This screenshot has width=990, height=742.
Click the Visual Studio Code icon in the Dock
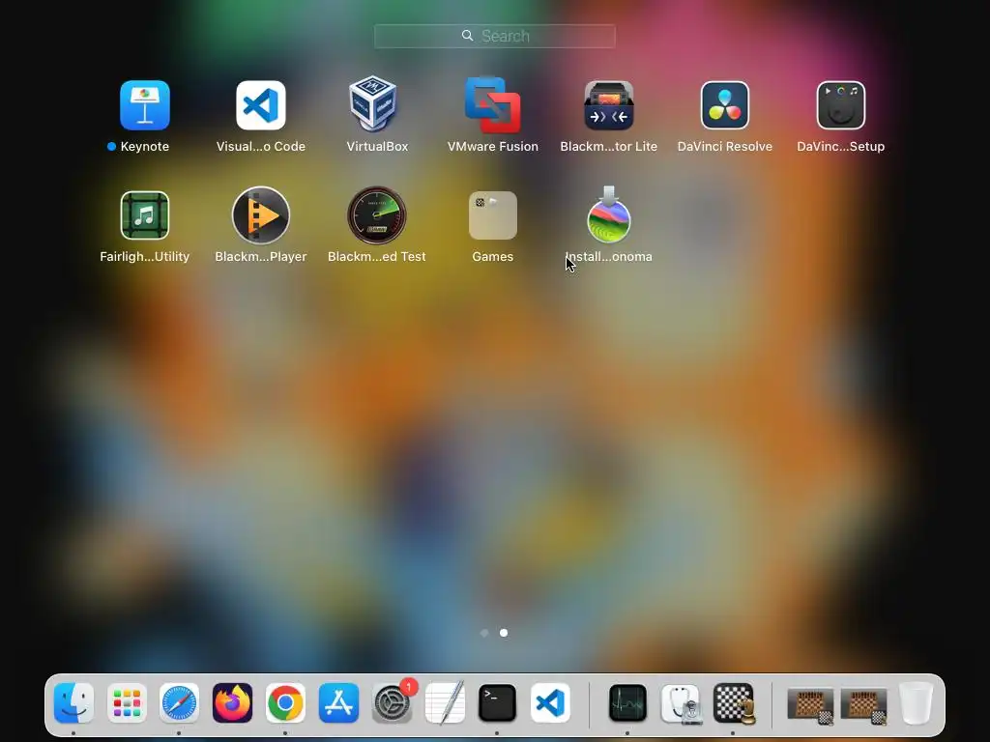click(x=550, y=702)
